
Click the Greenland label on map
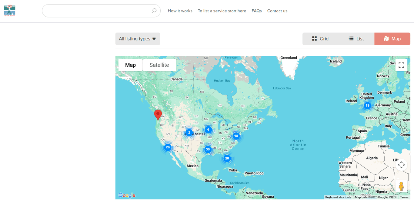[x=289, y=58]
